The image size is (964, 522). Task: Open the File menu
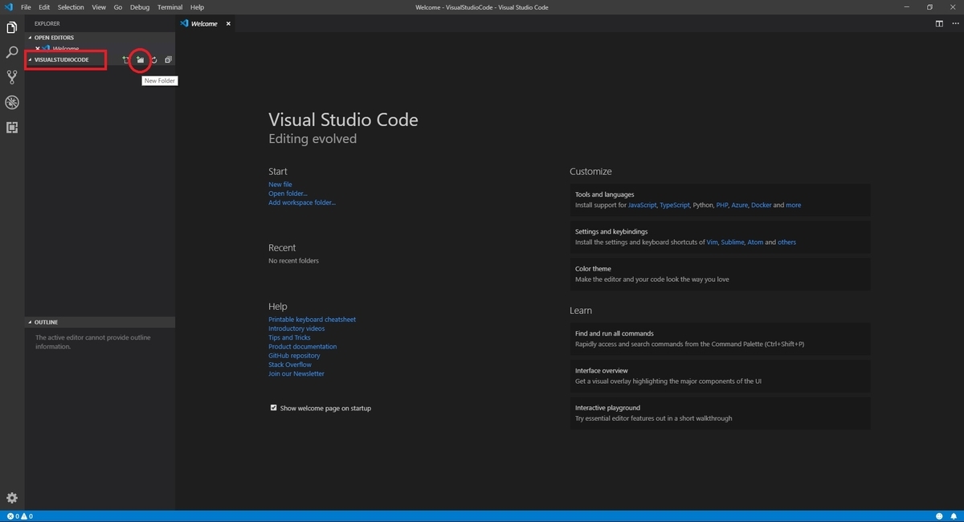click(x=26, y=7)
